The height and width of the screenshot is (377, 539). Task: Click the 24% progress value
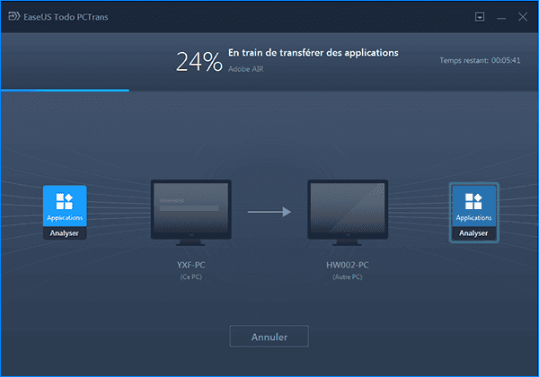[199, 62]
